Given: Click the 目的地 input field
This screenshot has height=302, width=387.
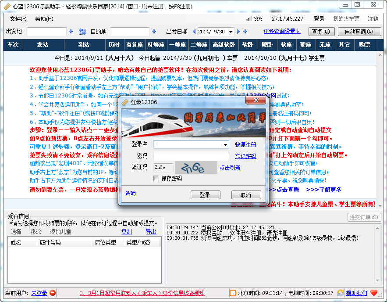Looking at the screenshot, I should tap(130, 32).
